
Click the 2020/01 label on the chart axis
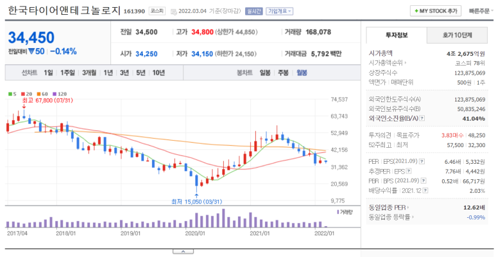pyautogui.click(x=196, y=233)
